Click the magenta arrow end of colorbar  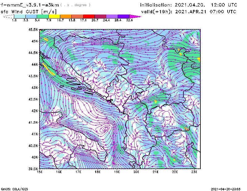point(135,16)
